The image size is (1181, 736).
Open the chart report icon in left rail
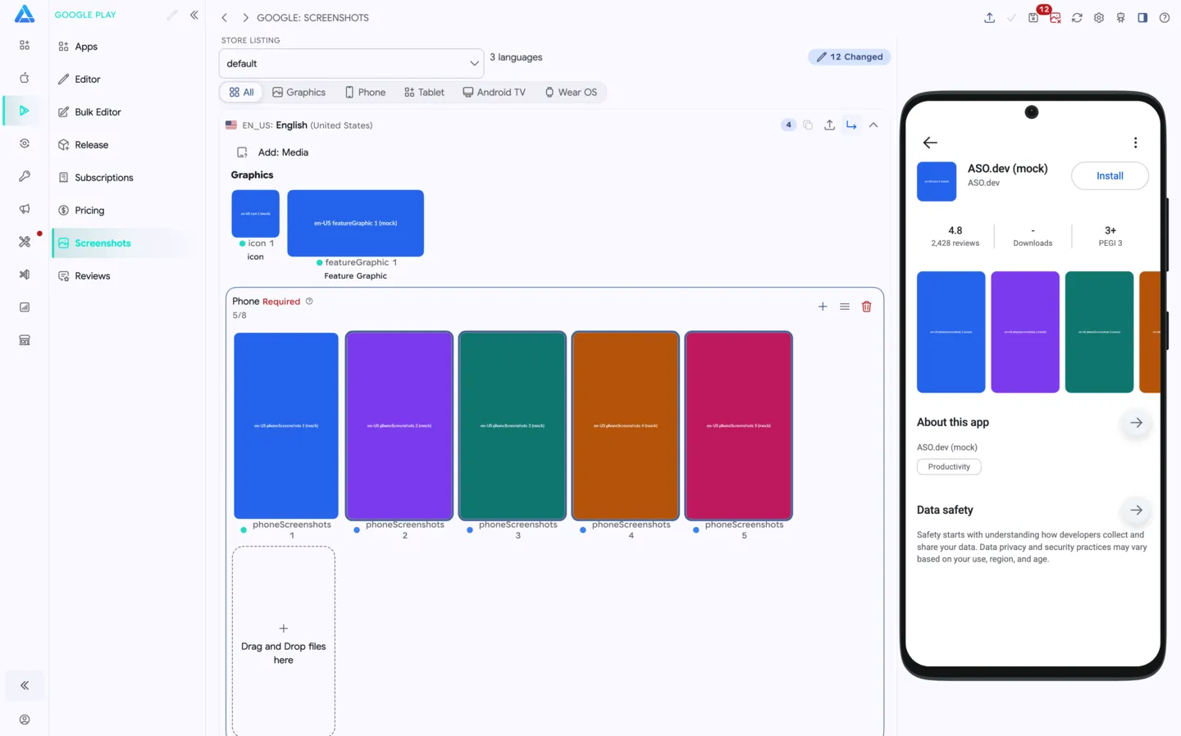pyautogui.click(x=25, y=307)
